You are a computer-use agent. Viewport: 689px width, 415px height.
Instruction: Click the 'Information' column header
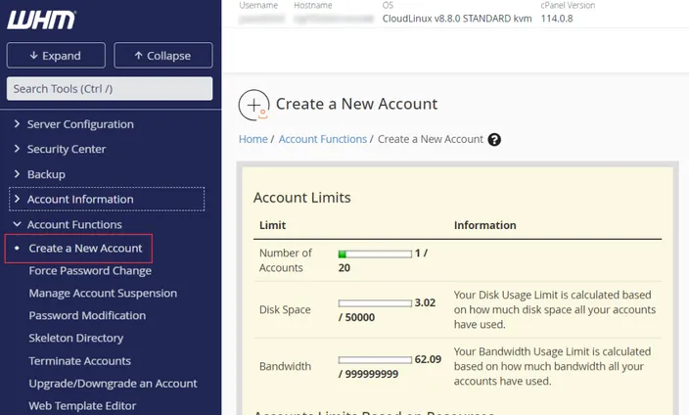coord(485,225)
